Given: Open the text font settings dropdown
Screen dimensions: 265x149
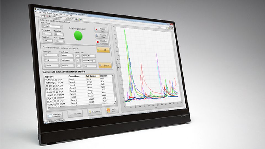Looking at the screenshot, I should coord(59,17).
